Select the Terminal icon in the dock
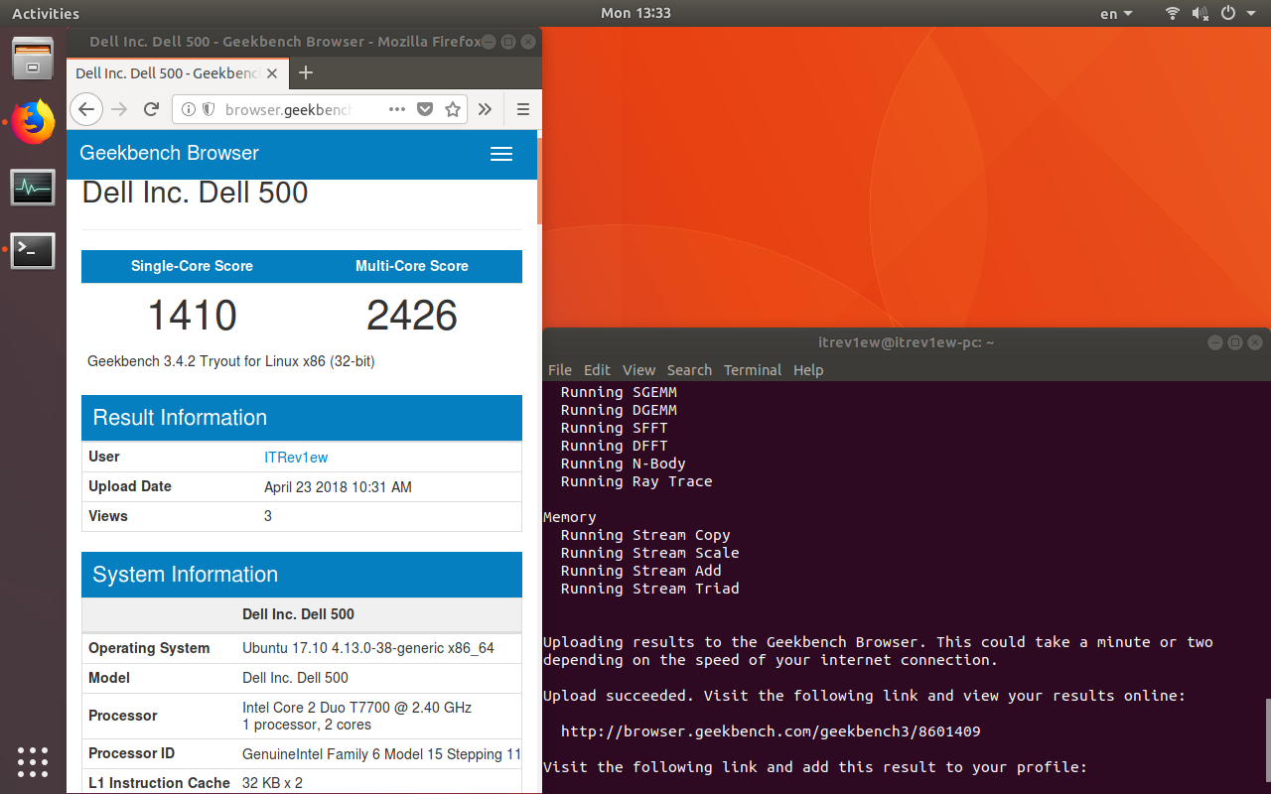The width and height of the screenshot is (1271, 794). click(x=33, y=251)
